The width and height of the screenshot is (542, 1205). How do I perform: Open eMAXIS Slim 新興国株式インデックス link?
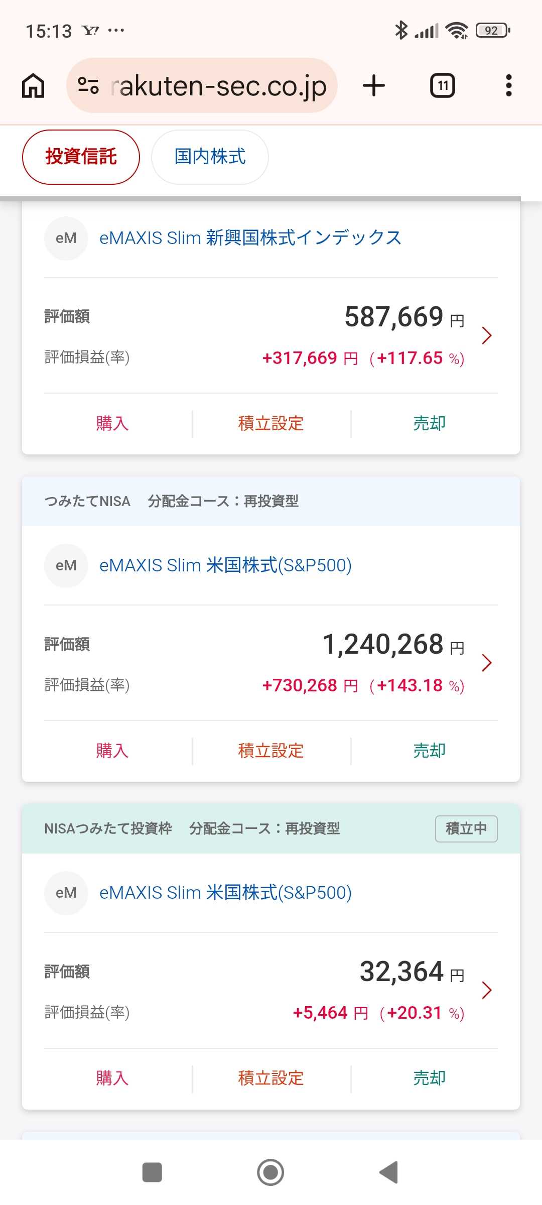[x=250, y=238]
